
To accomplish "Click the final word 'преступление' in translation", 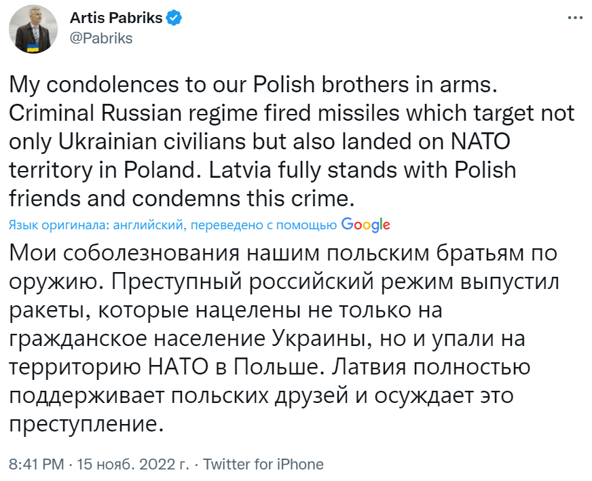I will pyautogui.click(x=86, y=425).
